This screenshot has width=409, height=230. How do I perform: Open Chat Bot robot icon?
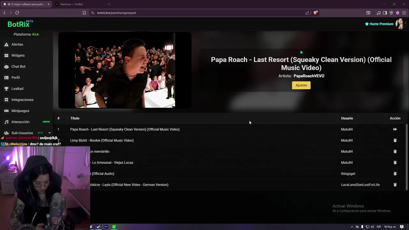(x=6, y=66)
